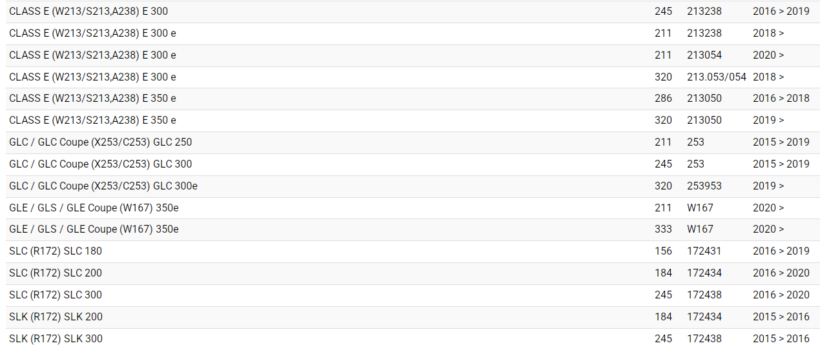820x350 pixels.
Task: Select the E 300 e row with code 213238
Action: (92, 34)
